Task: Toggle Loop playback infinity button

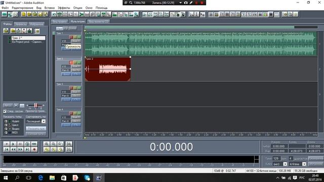Action: click(34, 144)
